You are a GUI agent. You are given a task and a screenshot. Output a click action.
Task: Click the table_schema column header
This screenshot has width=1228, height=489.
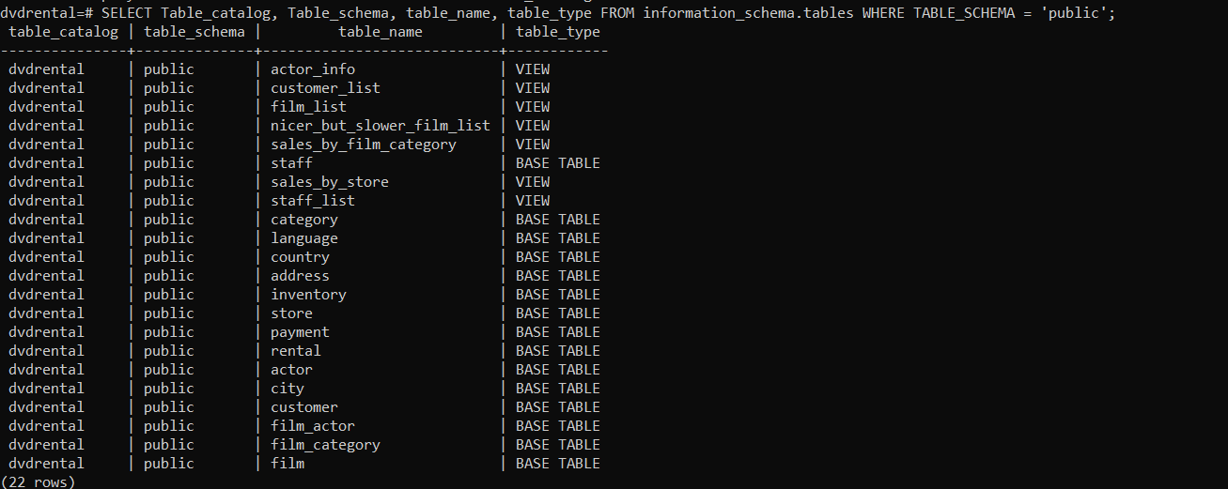[194, 32]
